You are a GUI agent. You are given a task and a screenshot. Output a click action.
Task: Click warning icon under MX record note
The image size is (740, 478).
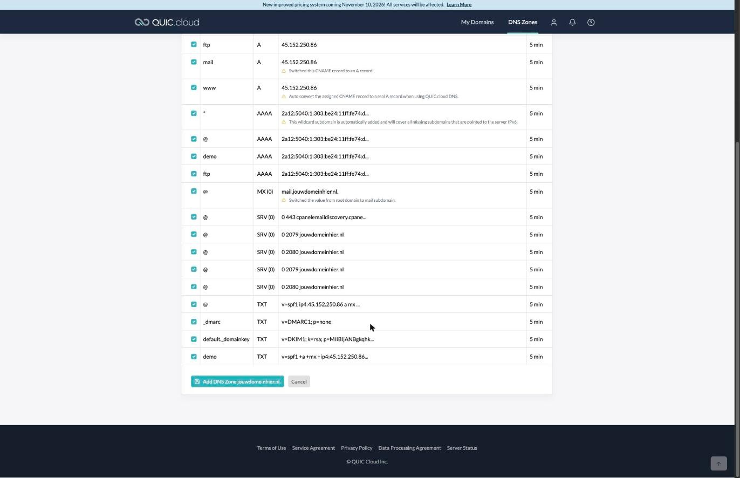point(284,200)
